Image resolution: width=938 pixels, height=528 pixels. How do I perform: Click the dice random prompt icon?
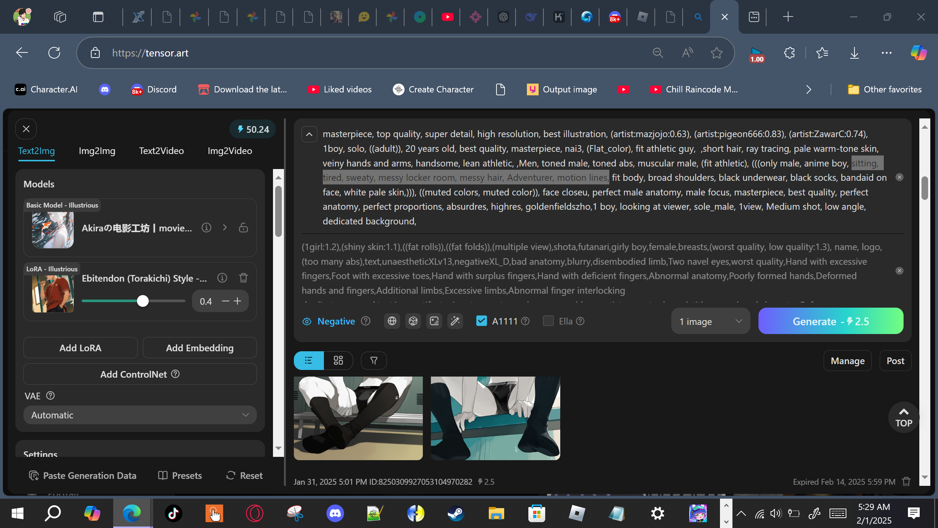[413, 321]
